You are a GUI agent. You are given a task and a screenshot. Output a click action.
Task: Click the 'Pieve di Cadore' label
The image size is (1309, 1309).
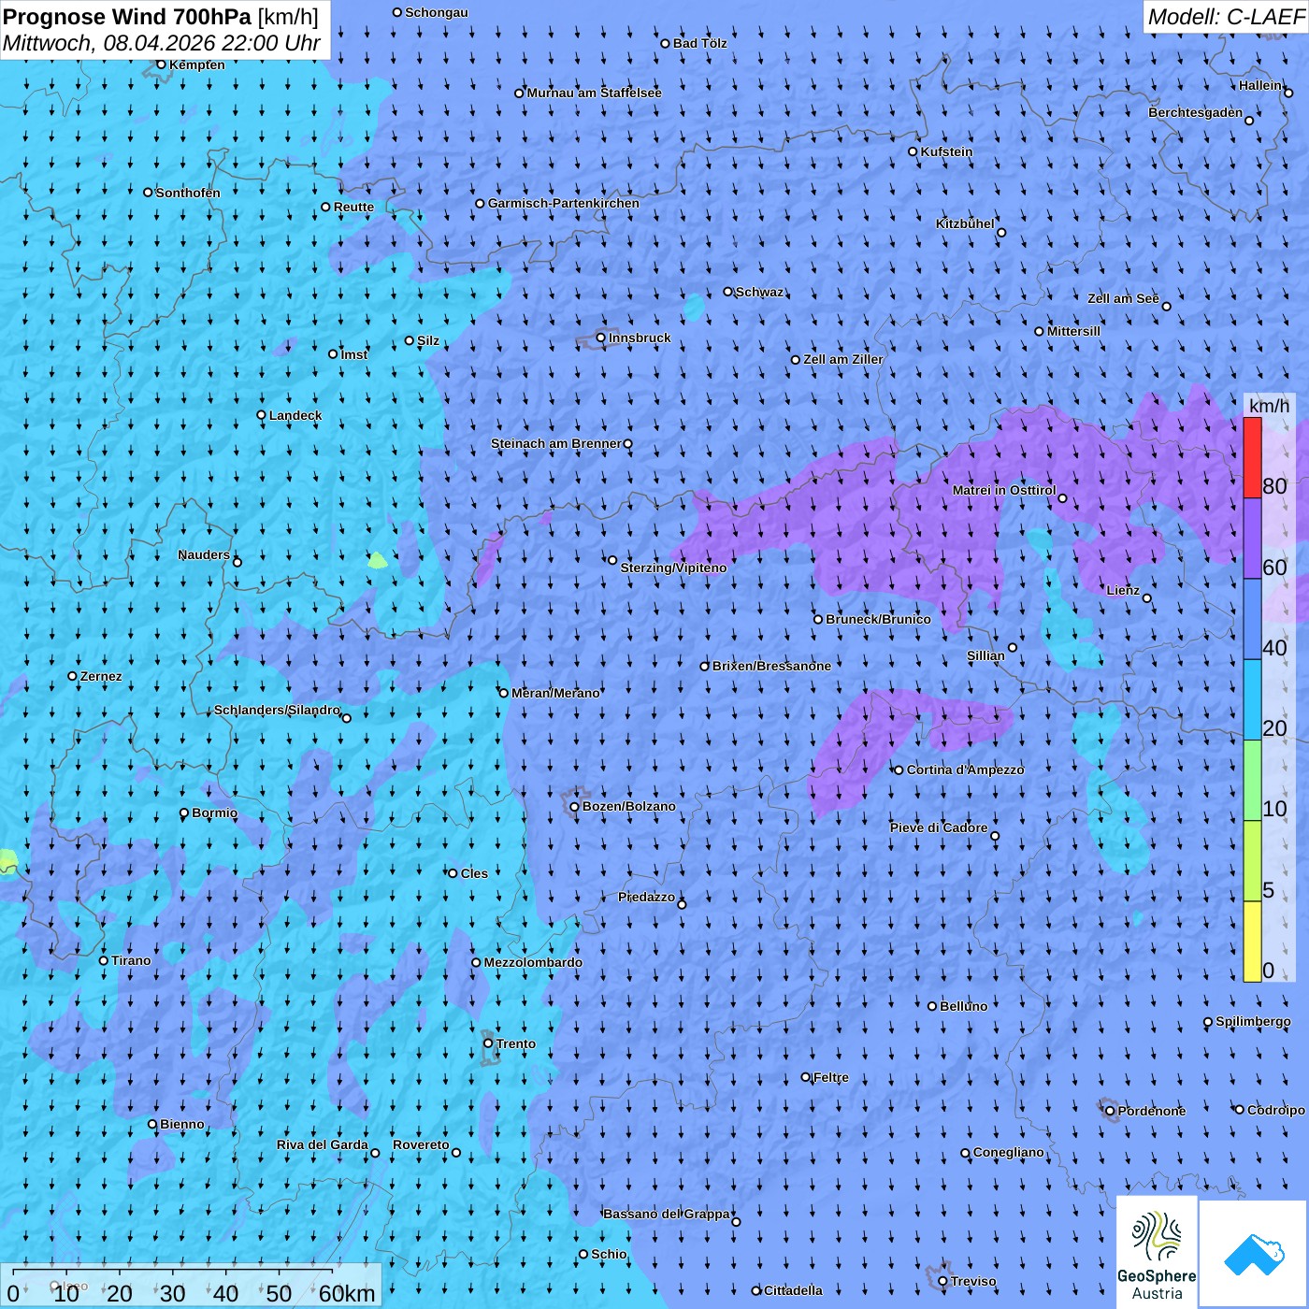tap(939, 827)
